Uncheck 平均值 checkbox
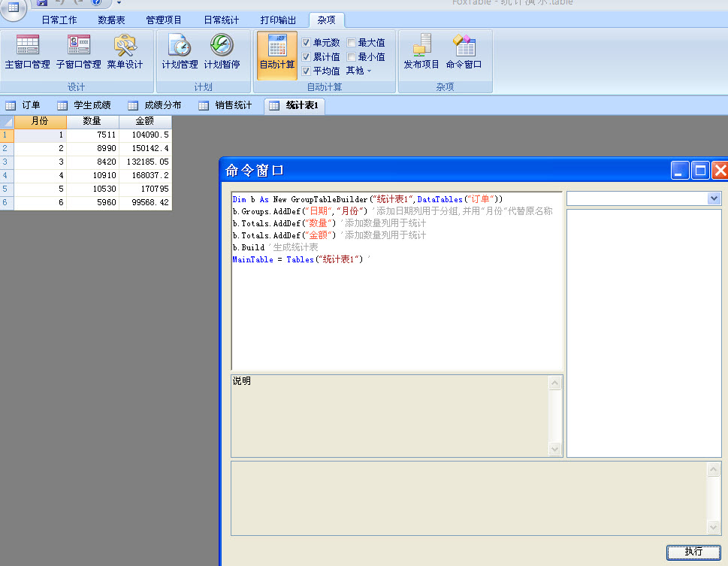 coord(306,71)
